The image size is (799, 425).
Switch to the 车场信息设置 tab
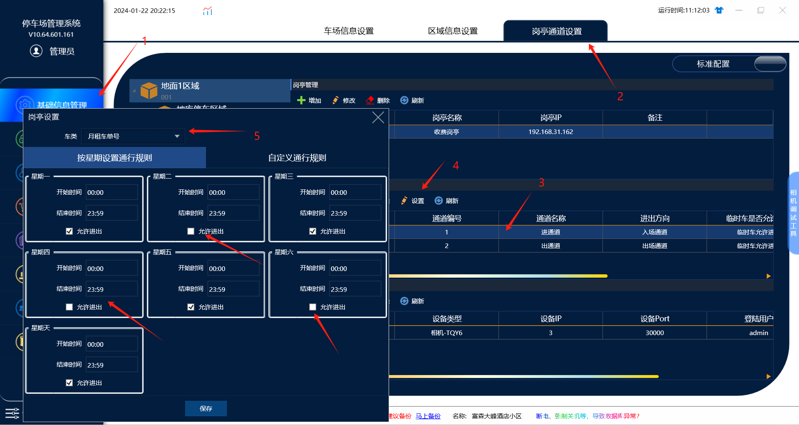(349, 31)
